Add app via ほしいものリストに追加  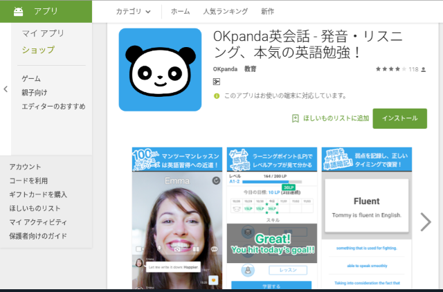(336, 118)
